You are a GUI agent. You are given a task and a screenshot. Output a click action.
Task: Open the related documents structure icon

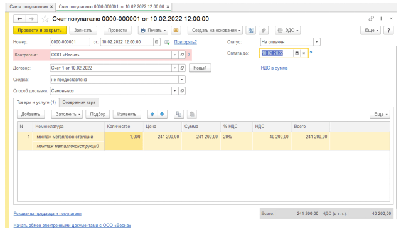coord(250,30)
